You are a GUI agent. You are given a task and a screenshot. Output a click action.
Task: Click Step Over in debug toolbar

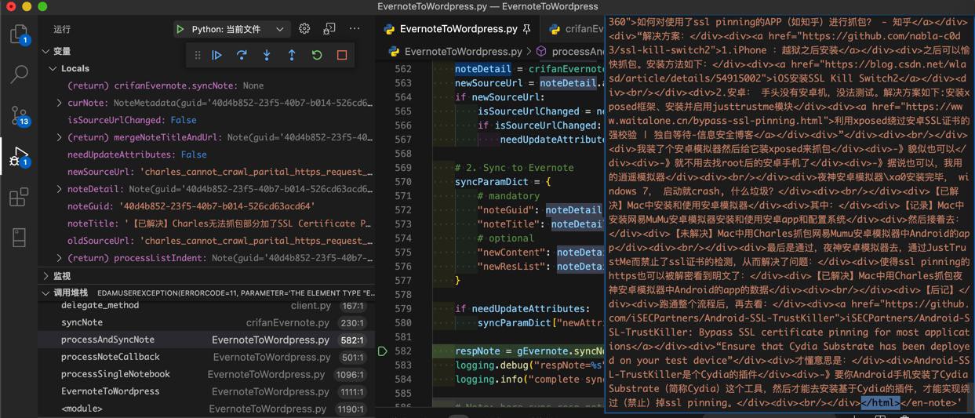coord(242,55)
